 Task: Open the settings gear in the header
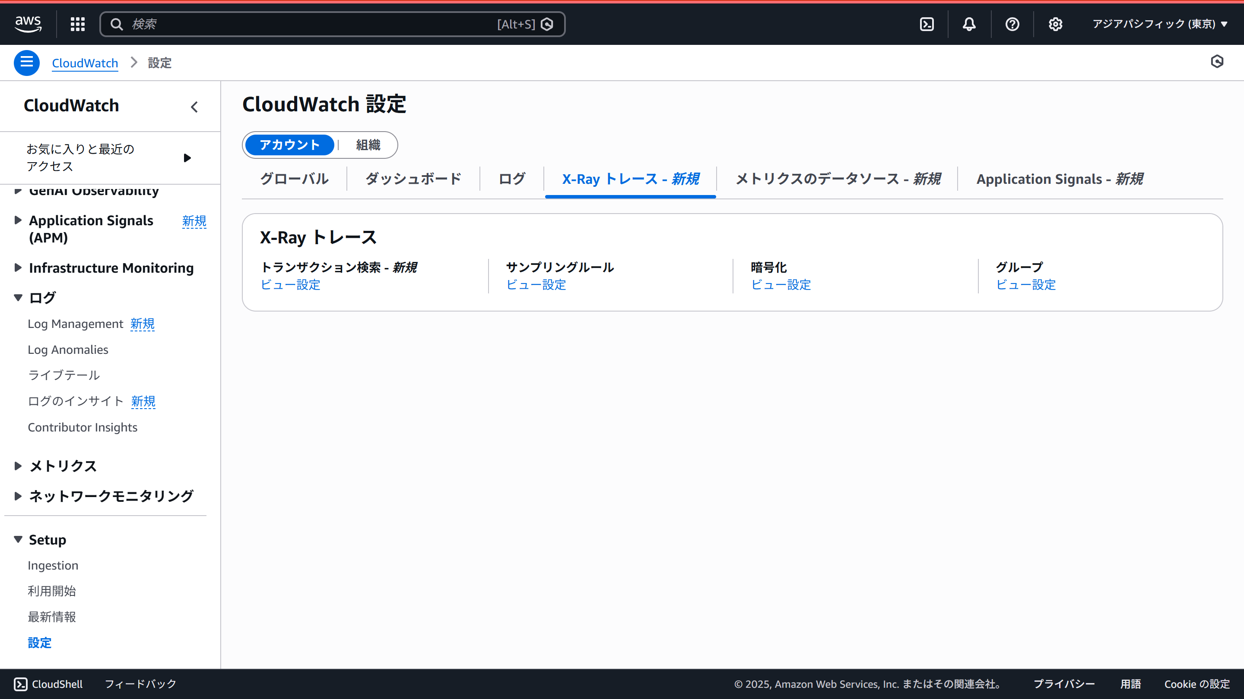(x=1055, y=24)
